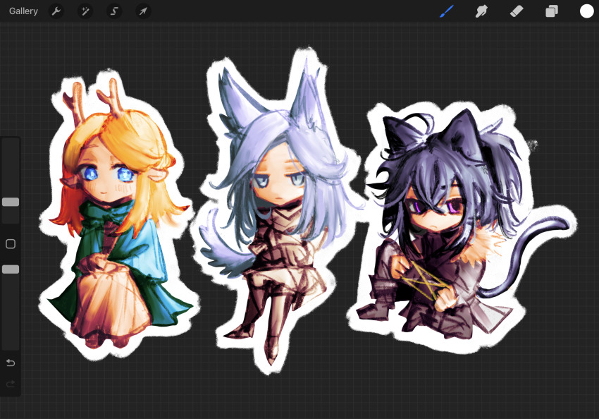Open the Adjustments magic wand menu
The width and height of the screenshot is (599, 419).
(x=85, y=11)
